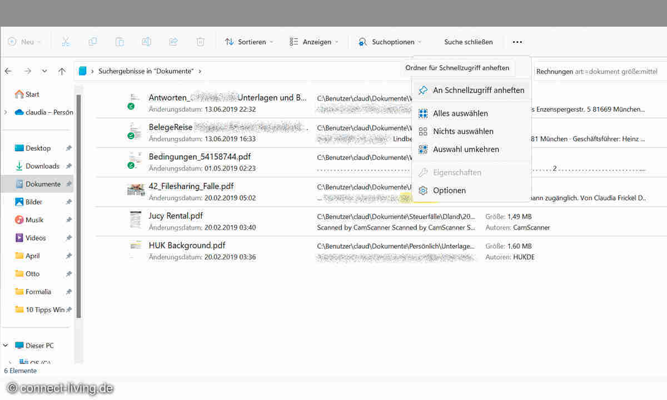Open the Jucy Rental.pdf file thumbnail
The height and width of the screenshot is (400, 667).
(136, 221)
